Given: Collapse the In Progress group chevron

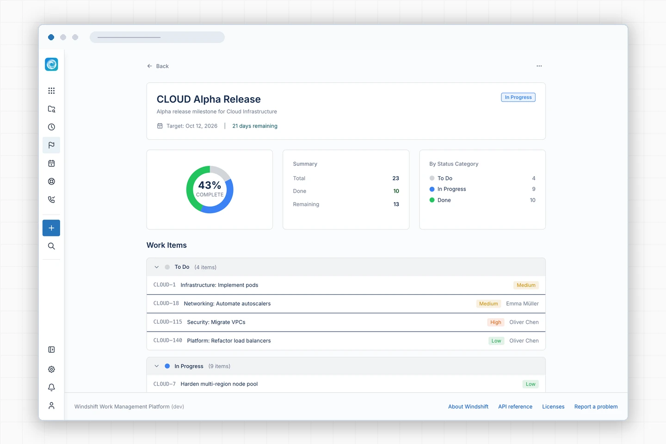Looking at the screenshot, I should (x=156, y=366).
